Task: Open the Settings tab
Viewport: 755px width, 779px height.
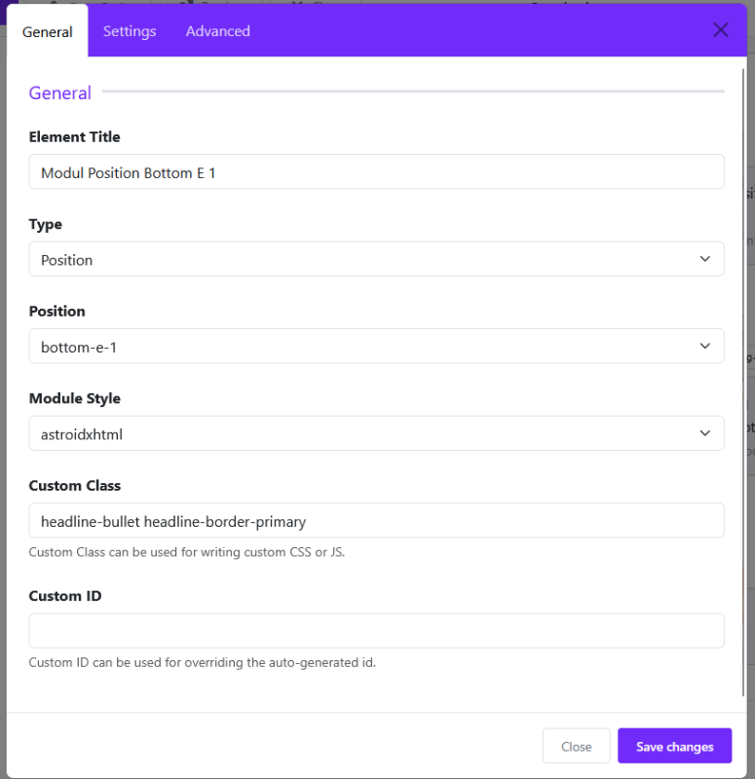Action: tap(130, 31)
